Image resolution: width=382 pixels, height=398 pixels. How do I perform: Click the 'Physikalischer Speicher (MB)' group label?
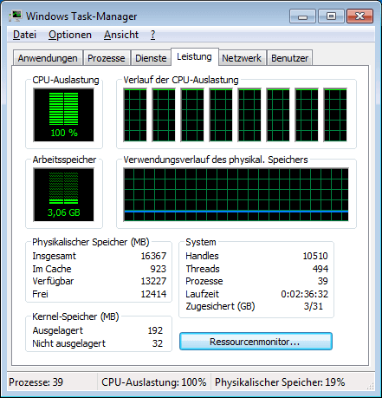pos(91,242)
